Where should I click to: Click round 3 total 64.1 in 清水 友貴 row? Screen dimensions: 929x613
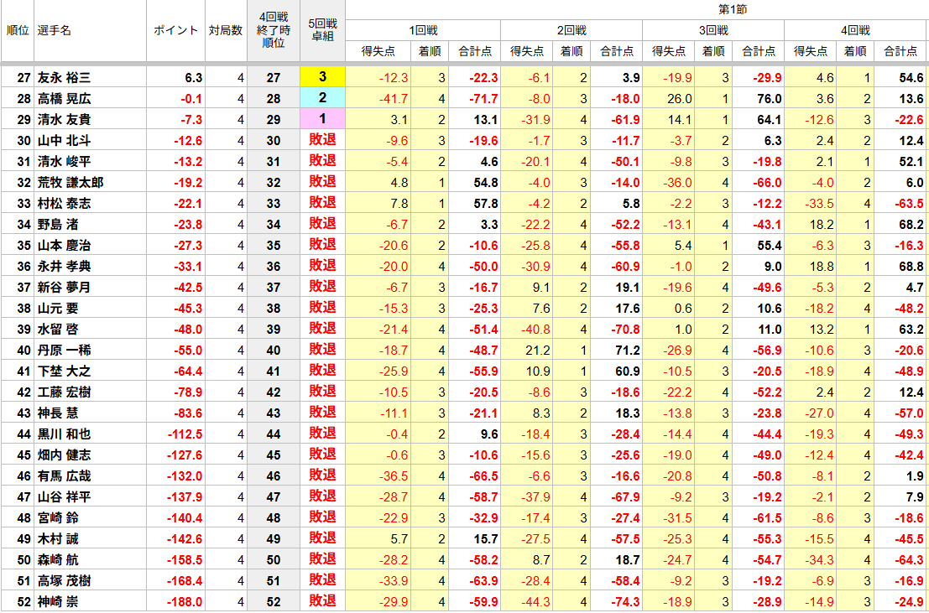770,120
